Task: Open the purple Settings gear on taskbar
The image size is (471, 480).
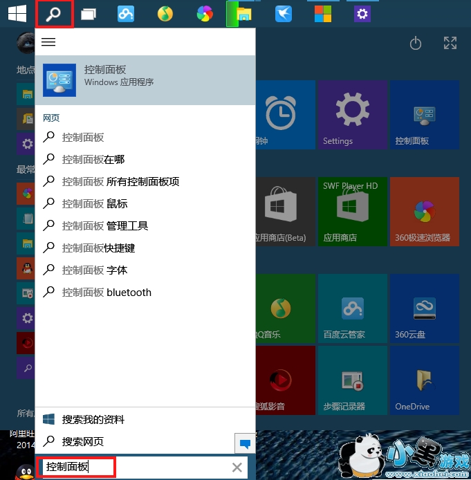Action: [x=362, y=14]
